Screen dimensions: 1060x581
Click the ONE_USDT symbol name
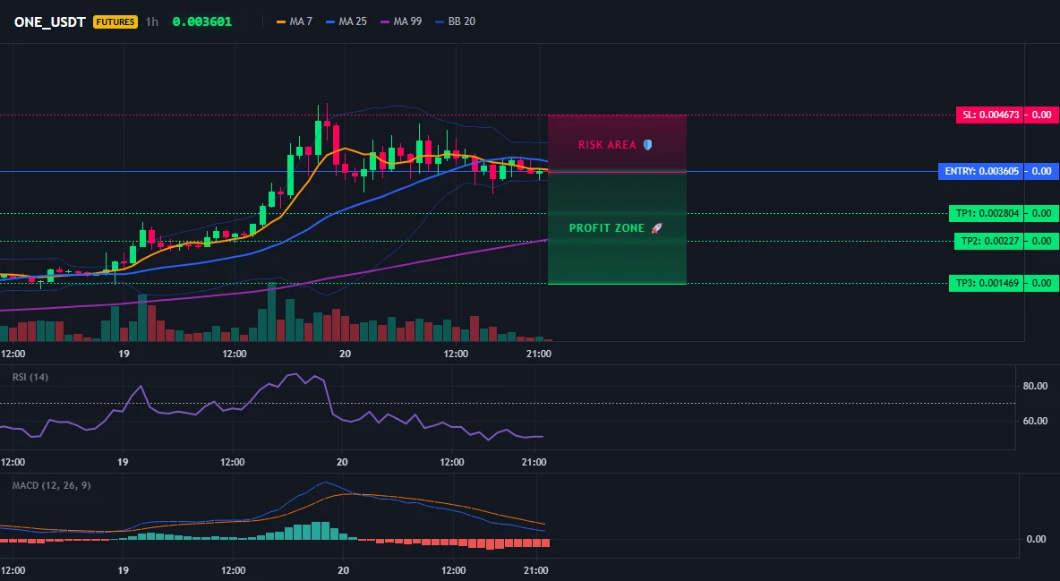49,21
